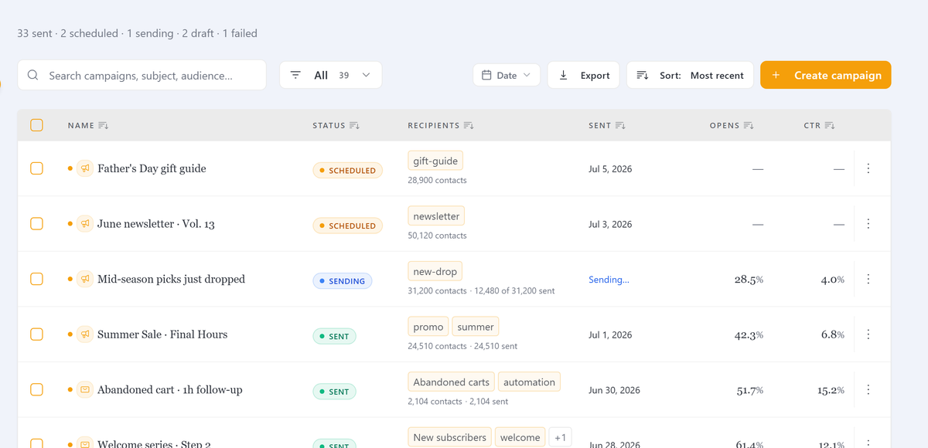Click the Create campaign button

[x=826, y=75]
